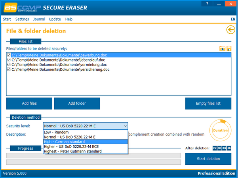
Task: Click the SB after-deletion icon
Action: [x=229, y=148]
